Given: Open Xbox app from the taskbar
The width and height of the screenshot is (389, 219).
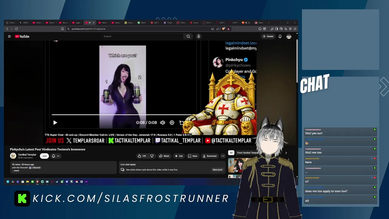Looking at the screenshot, I should click(x=62, y=182).
